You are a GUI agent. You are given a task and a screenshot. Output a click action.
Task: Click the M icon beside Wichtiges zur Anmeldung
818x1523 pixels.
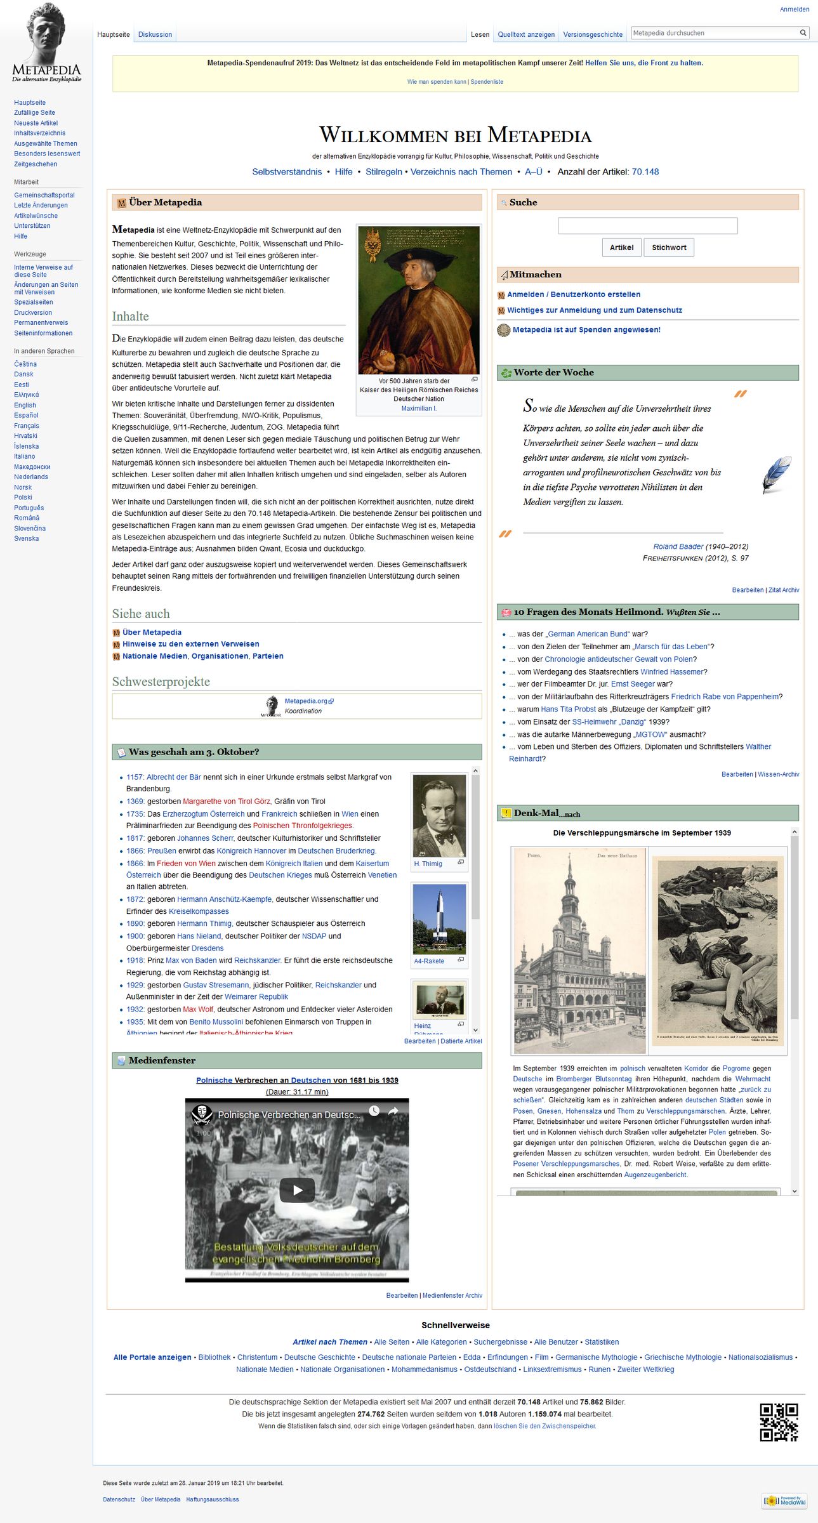(501, 311)
